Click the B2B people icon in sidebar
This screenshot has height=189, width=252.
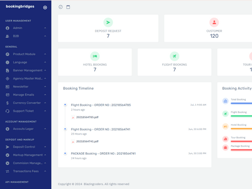8,36
